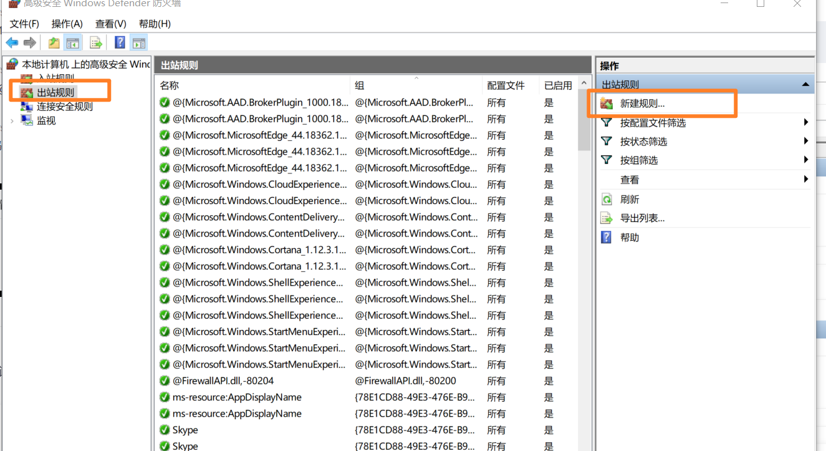Sort by the 配置文件 column header
The height and width of the screenshot is (451, 826).
(x=511, y=85)
